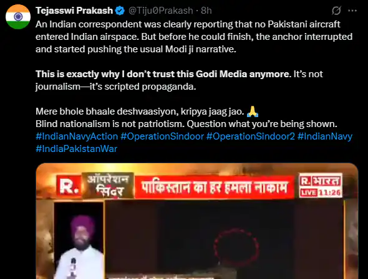Click the red Hindi headline banner
The width and height of the screenshot is (368, 279).
pos(215,187)
